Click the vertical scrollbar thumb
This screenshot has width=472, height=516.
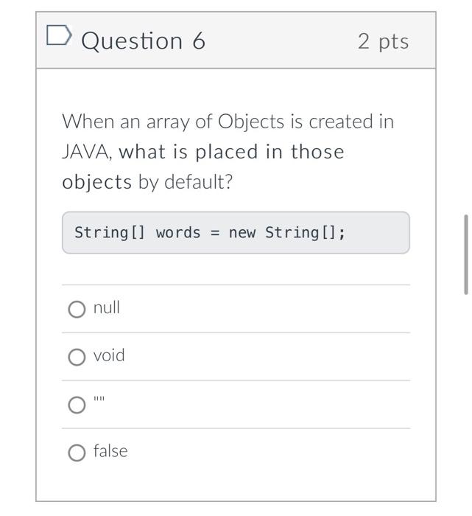click(x=466, y=254)
